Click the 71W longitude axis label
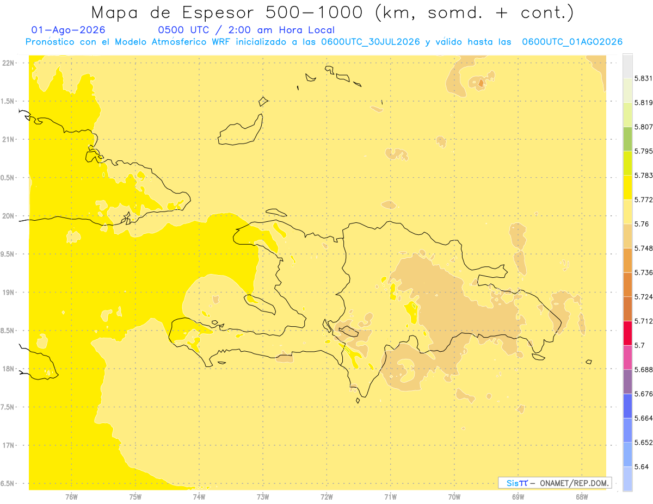653x504 pixels. point(391,497)
